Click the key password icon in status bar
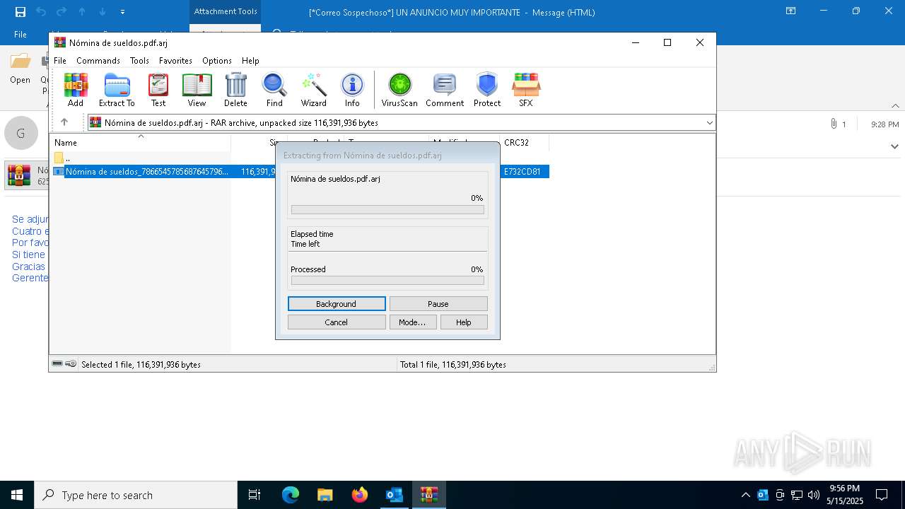905x509 pixels. point(71,364)
